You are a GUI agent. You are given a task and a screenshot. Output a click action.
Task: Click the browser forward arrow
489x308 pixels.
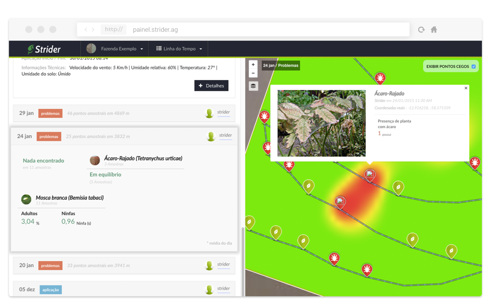[x=93, y=29]
